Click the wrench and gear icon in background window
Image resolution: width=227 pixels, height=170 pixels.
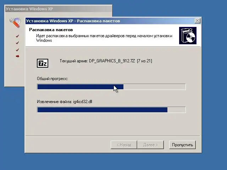(x=15, y=22)
